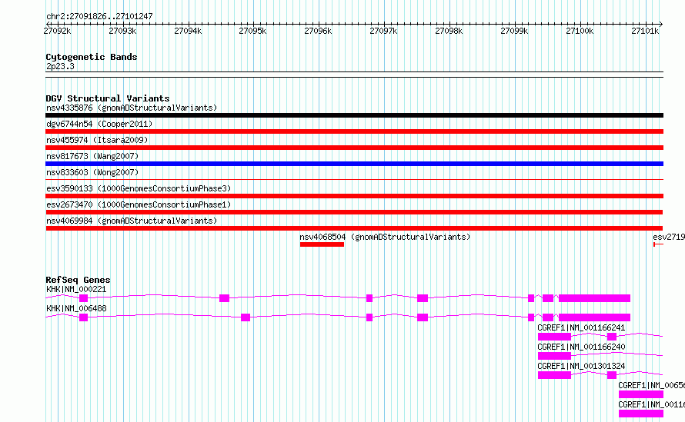The image size is (685, 422).
Task: Click the chr2:27091826..27101247 coordinate label
Action: 99,16
